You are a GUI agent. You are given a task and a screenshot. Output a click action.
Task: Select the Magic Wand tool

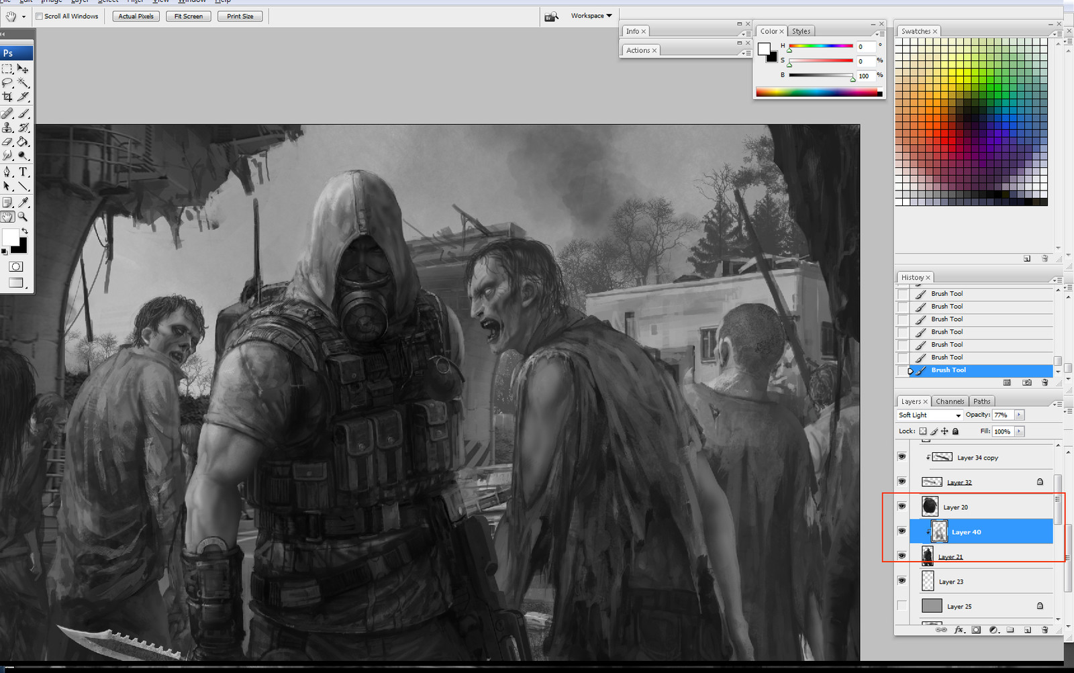coord(23,83)
